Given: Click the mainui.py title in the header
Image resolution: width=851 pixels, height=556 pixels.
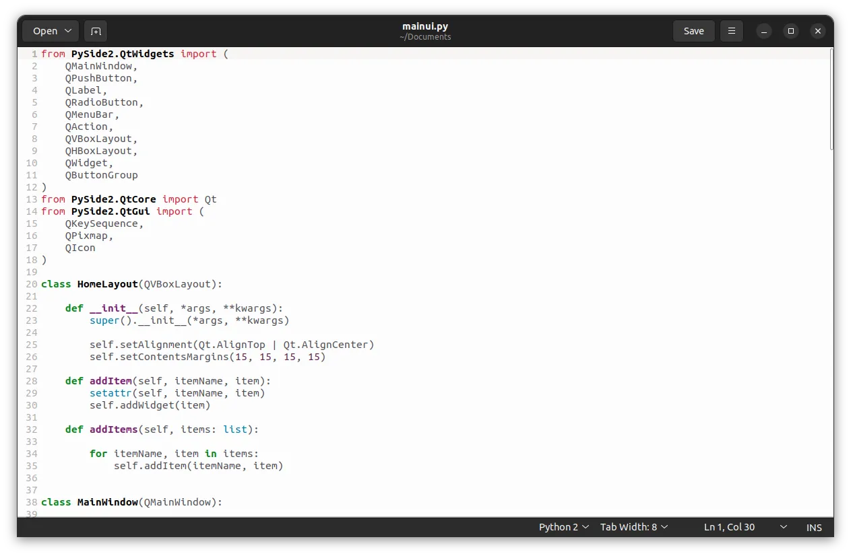Looking at the screenshot, I should [x=424, y=26].
